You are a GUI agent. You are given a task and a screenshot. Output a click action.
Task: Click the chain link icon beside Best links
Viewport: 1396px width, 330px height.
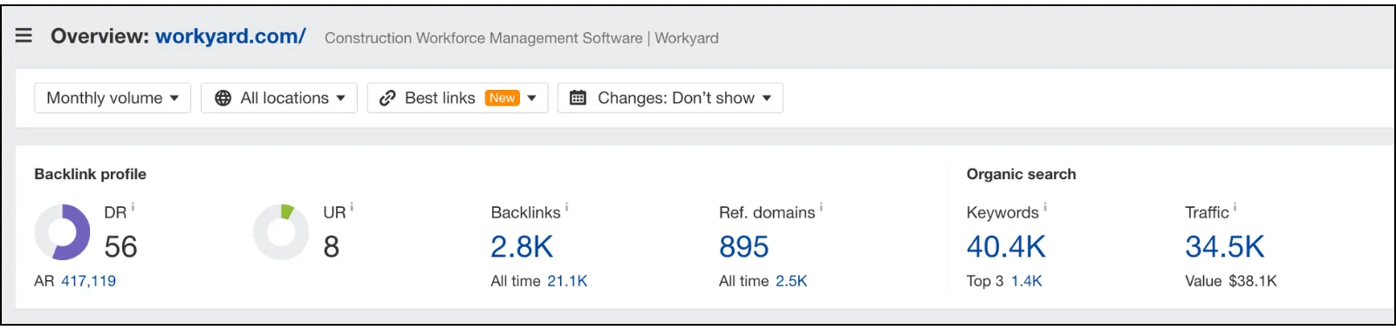pos(387,98)
